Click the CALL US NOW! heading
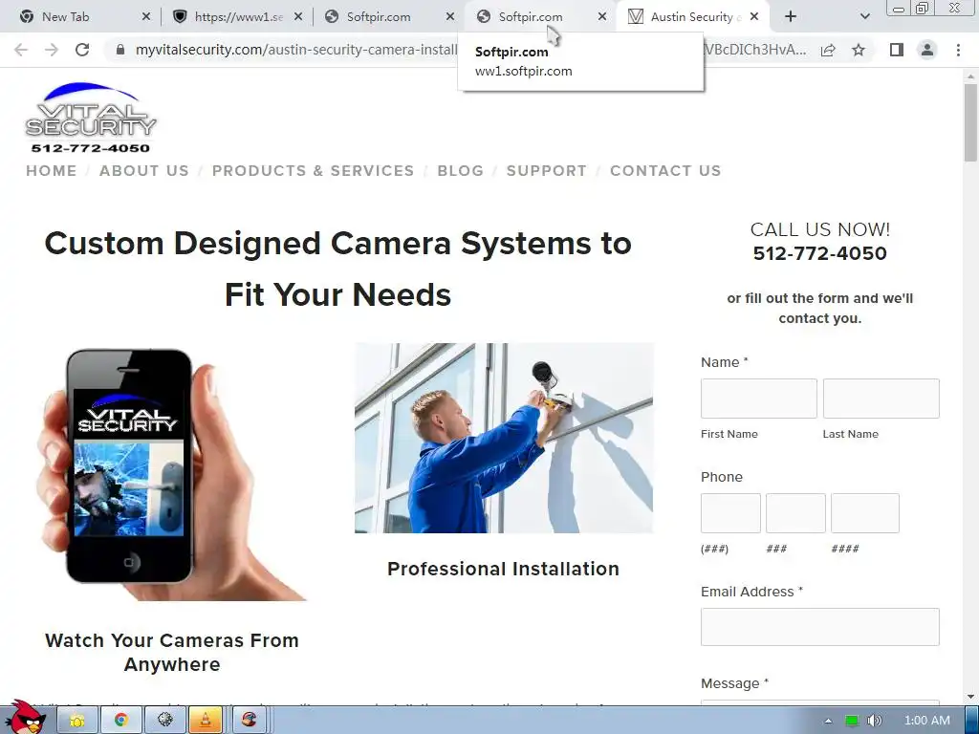 [x=819, y=229]
